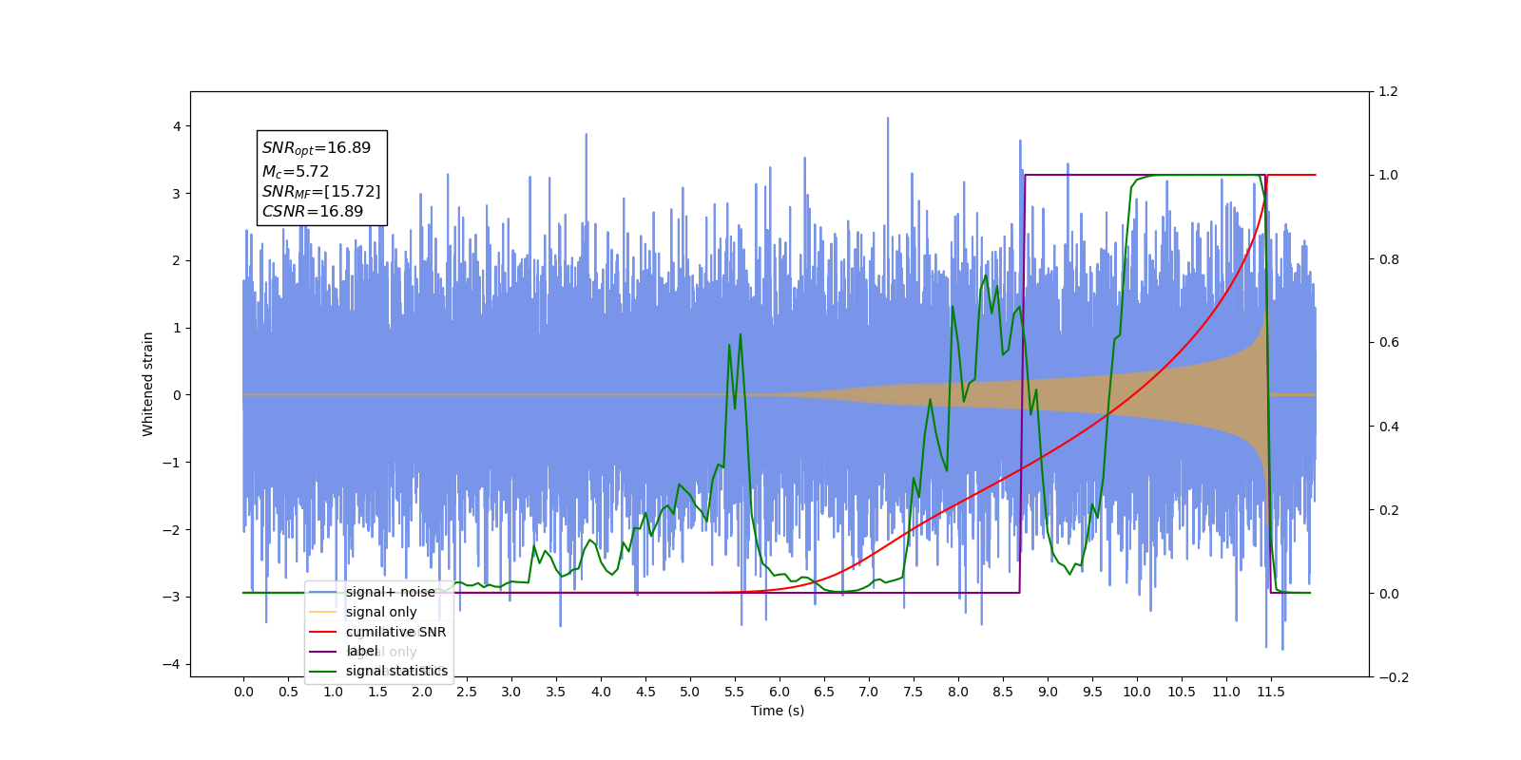Click the Mc=5.72 annotation text

click(x=296, y=172)
